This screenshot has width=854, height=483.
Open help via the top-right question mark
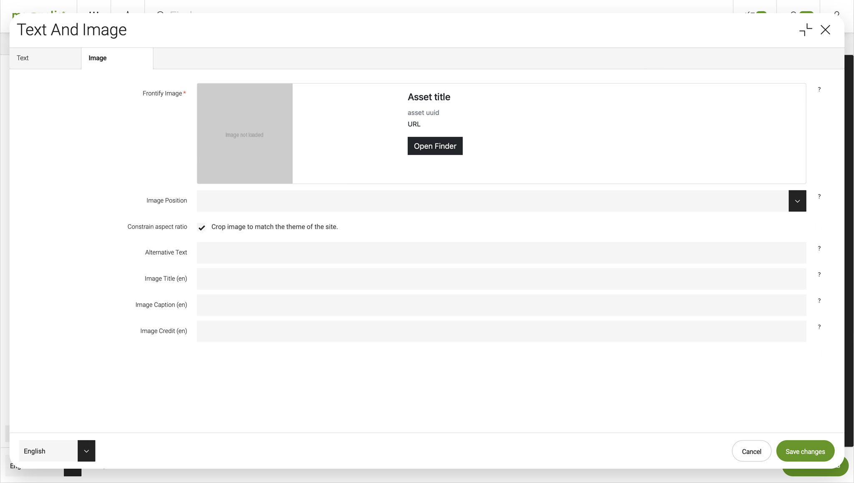click(836, 15)
